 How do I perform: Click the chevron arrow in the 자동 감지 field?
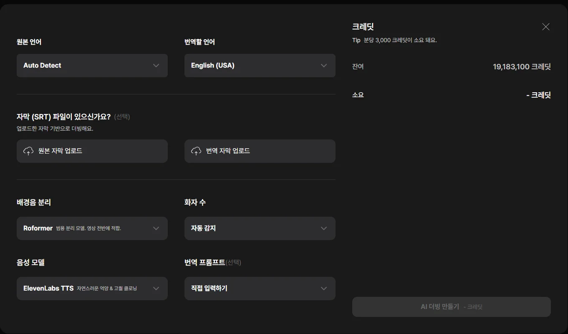pyautogui.click(x=324, y=228)
